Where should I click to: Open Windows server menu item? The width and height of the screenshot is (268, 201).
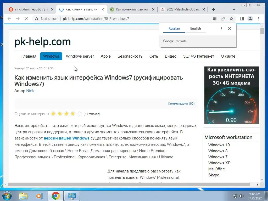point(80,56)
